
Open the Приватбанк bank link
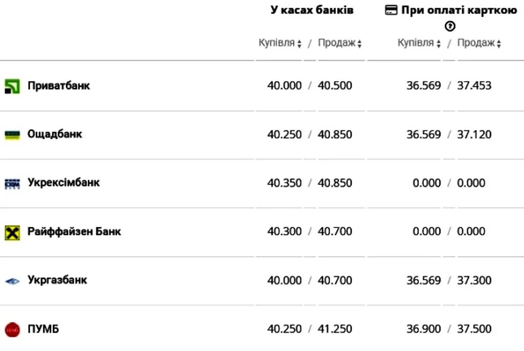click(x=59, y=86)
